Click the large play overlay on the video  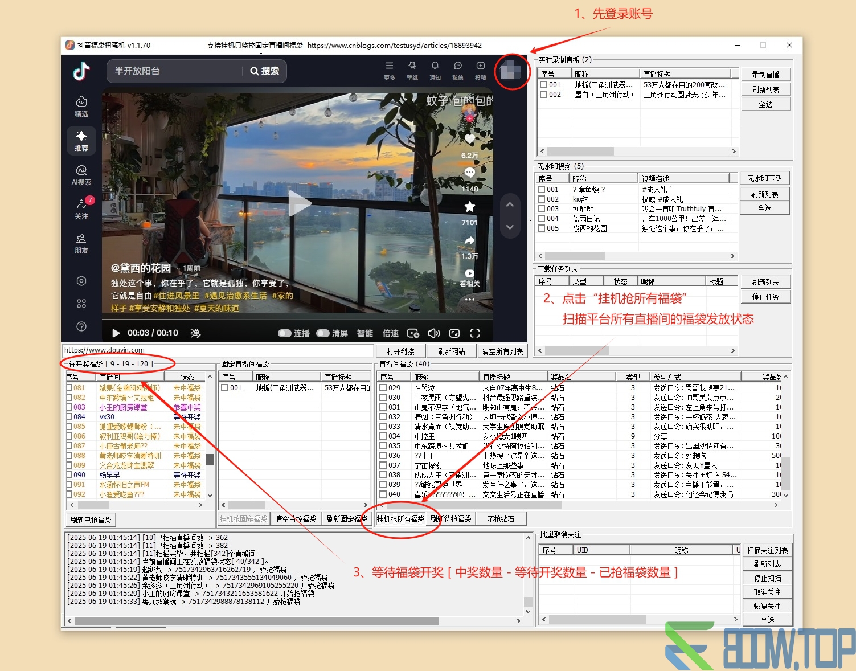tap(299, 203)
